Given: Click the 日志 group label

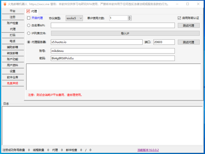Looking at the screenshot, I should [6, 104].
